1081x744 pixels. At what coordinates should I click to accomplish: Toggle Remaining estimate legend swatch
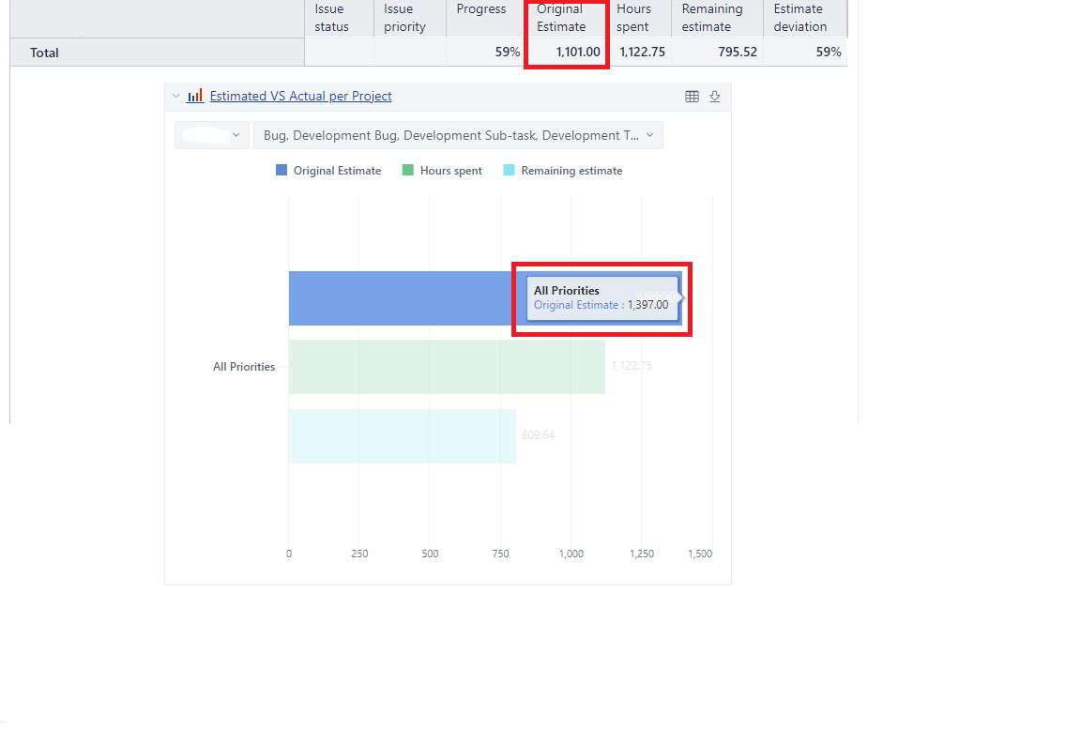(x=509, y=171)
